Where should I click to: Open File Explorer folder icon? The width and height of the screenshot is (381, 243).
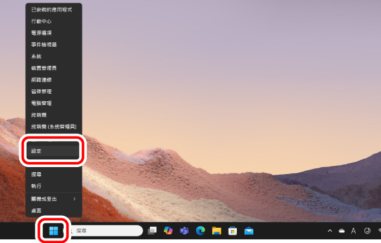point(217,230)
